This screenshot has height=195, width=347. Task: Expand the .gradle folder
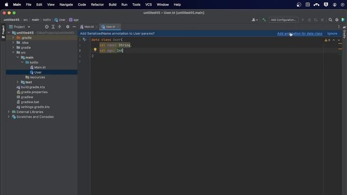pos(13,37)
